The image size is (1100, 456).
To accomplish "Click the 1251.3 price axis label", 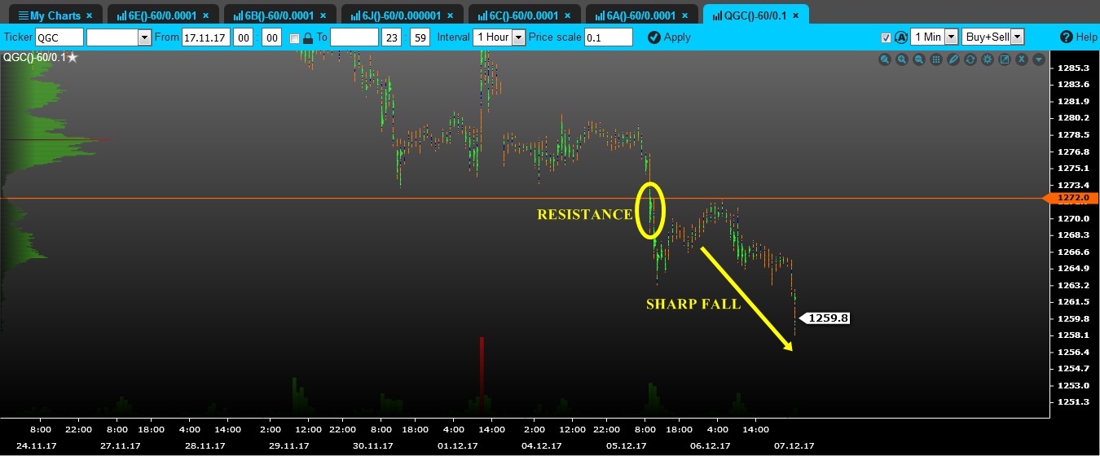I will (1072, 402).
